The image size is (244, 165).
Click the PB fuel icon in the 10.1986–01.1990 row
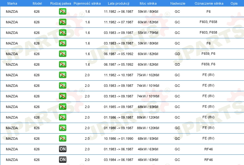tap(62, 139)
